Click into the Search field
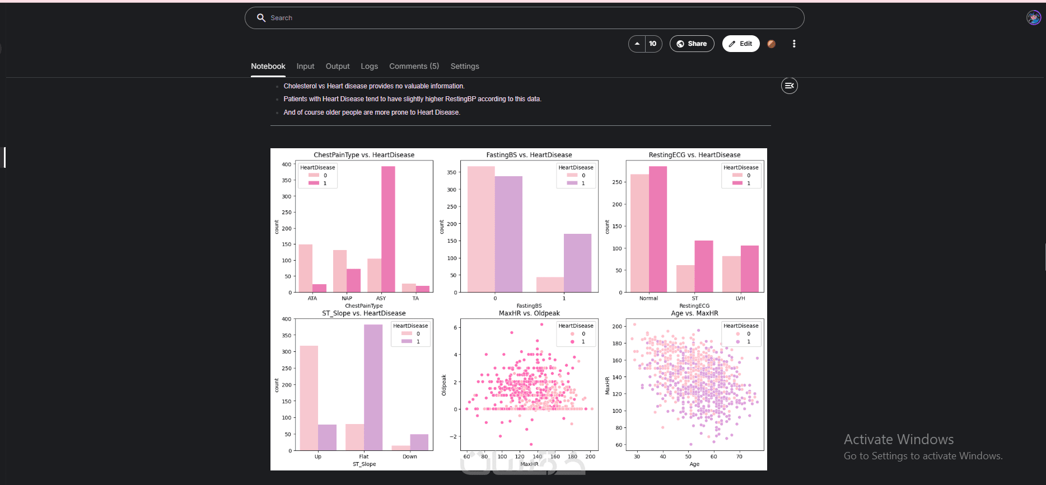 (525, 18)
